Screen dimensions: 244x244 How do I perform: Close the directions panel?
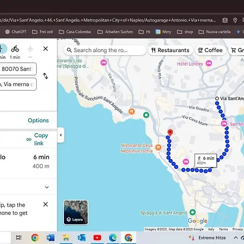pos(46,49)
